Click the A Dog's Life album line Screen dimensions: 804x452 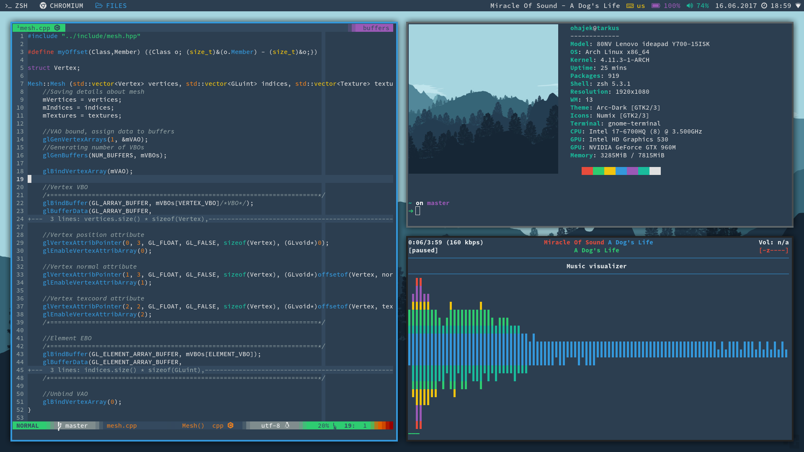pos(596,250)
